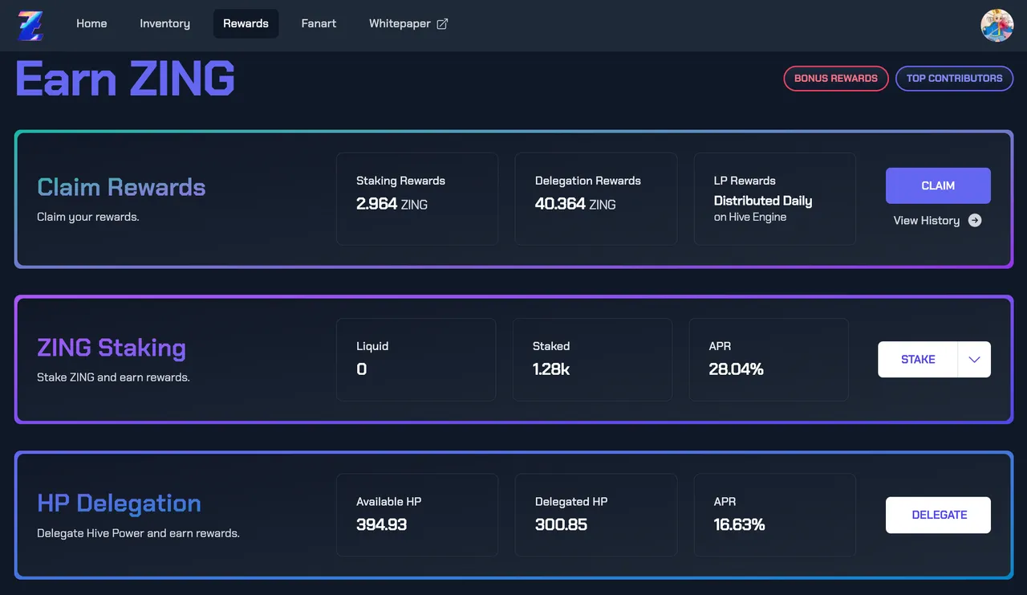The width and height of the screenshot is (1027, 595).
Task: Select the Delegation Rewards 40.364 ZING value
Action: [575, 204]
